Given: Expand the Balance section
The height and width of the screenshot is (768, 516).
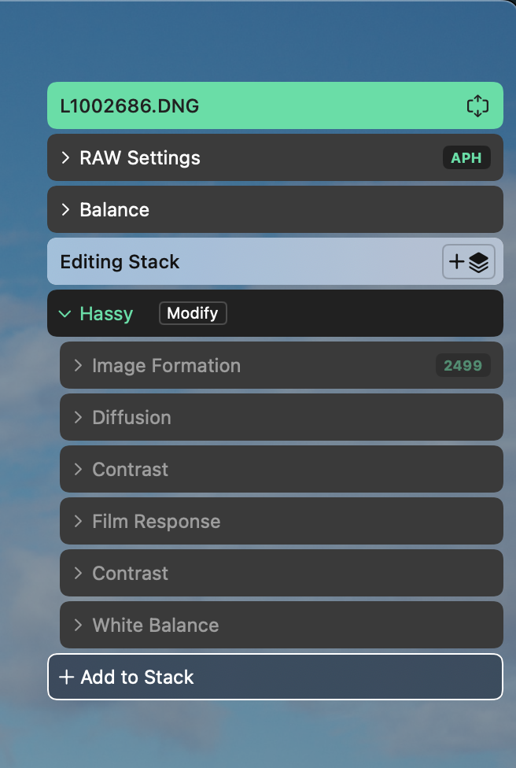Looking at the screenshot, I should click(x=66, y=210).
